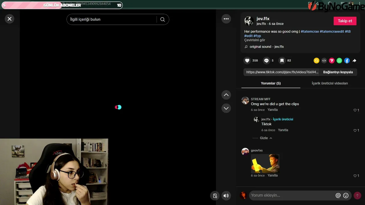The height and width of the screenshot is (205, 365).
Task: Open more share options arrow
Action: point(354,60)
